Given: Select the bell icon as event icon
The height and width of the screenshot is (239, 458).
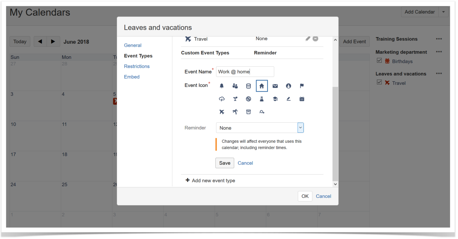Looking at the screenshot, I should click(222, 86).
